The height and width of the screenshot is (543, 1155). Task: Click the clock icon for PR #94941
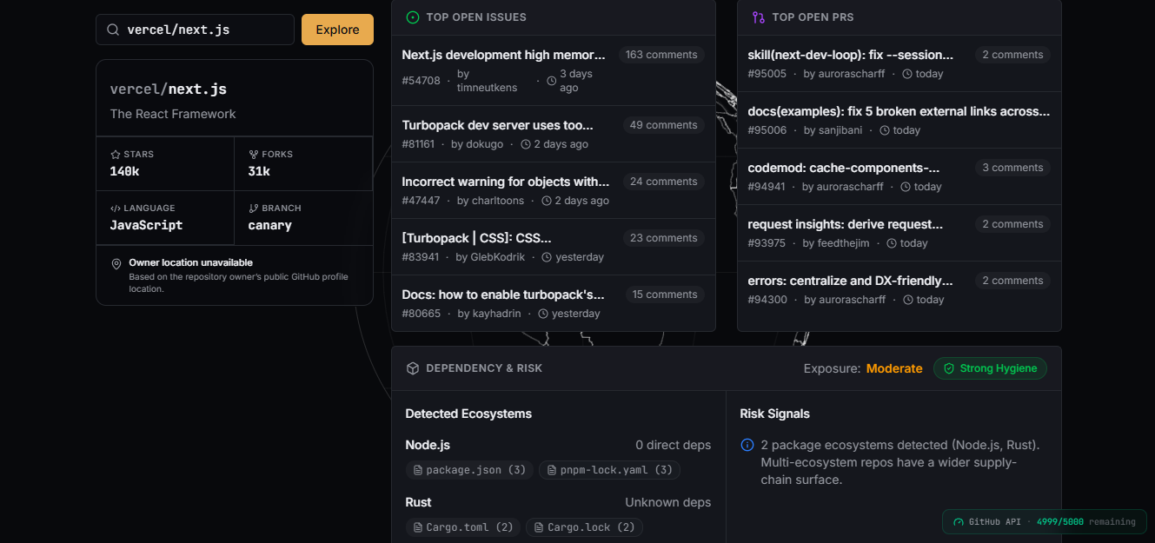pyautogui.click(x=906, y=187)
